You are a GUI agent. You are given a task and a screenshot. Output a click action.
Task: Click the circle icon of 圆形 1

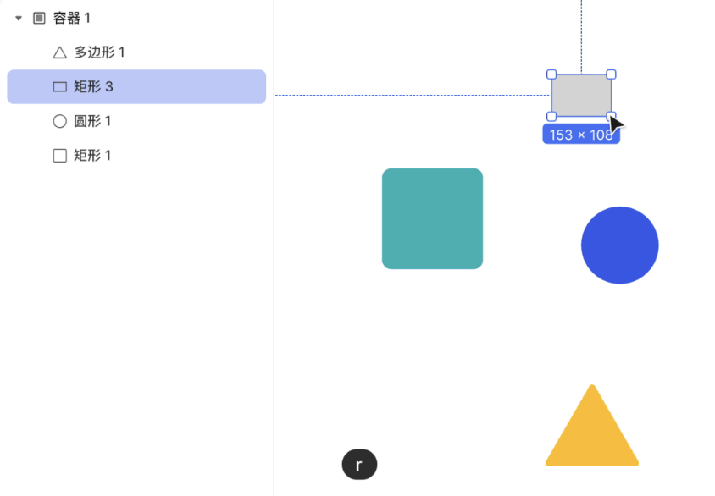pos(59,121)
